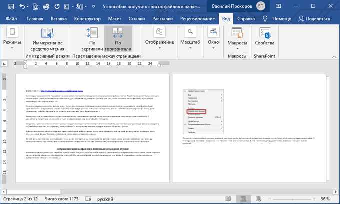Screen dimensions: 340x204
Task: Switch page movement to Vertical
Action: (x=92, y=40)
